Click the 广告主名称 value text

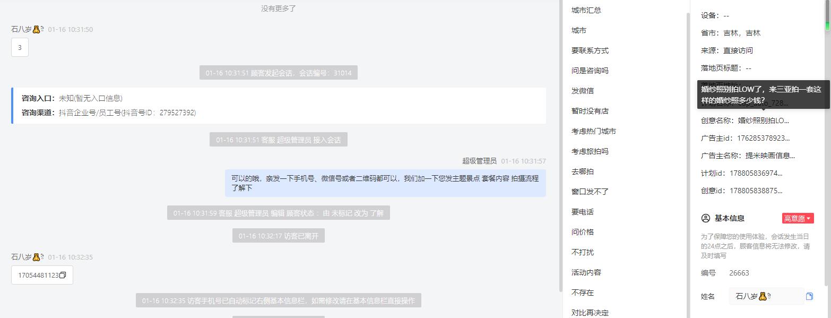tap(770, 156)
